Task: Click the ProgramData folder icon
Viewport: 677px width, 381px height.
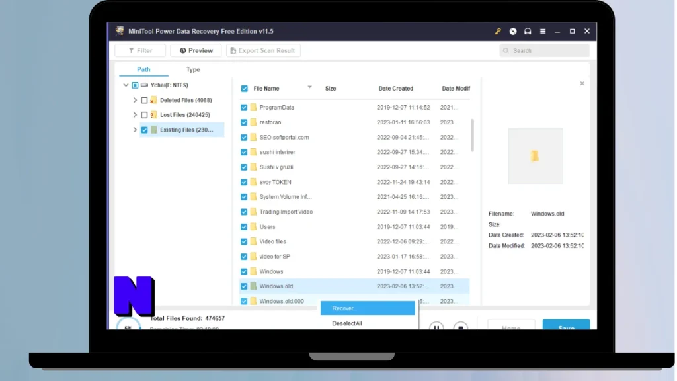Action: (x=253, y=107)
